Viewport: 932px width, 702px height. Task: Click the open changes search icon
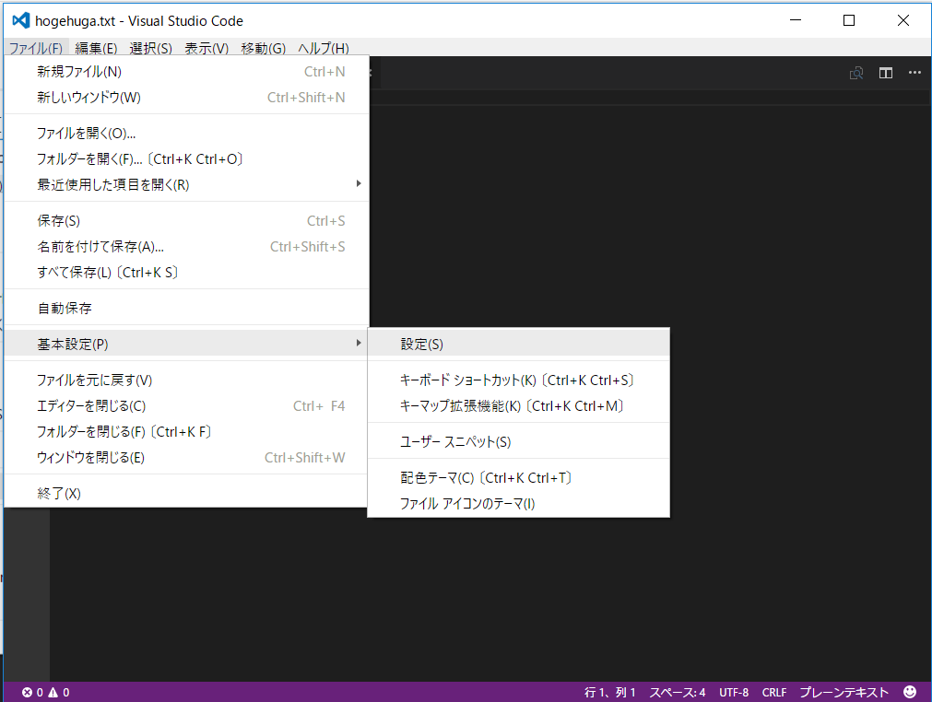[856, 73]
